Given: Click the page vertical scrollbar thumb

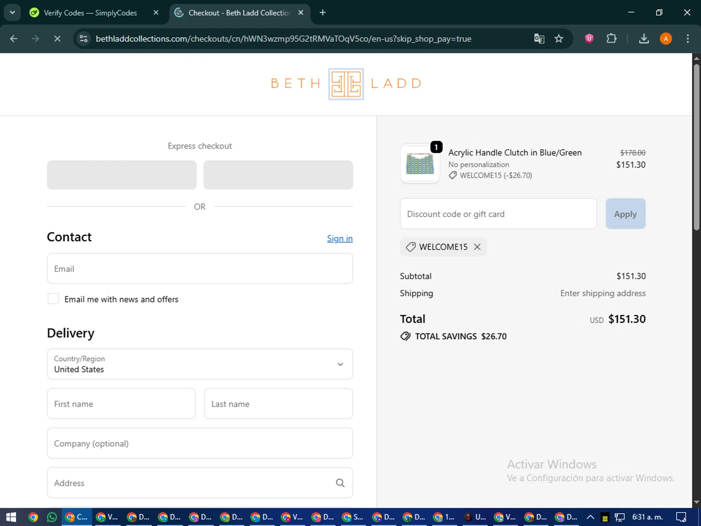Looking at the screenshot, I should [696, 147].
